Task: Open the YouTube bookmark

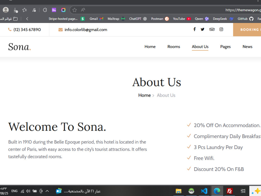Action: [x=182, y=19]
